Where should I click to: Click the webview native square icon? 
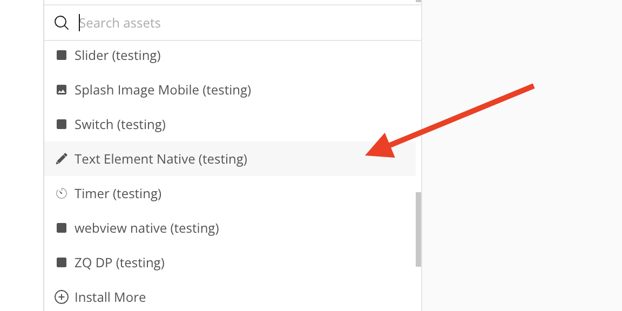62,228
